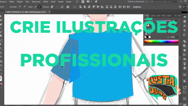The height and width of the screenshot is (106, 188).
Task: Open the Objeto menu
Action: click(x=20, y=2)
